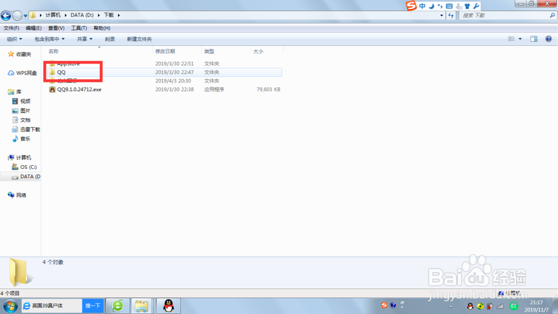Open the view options dropdown arrow

pyautogui.click(x=520, y=38)
